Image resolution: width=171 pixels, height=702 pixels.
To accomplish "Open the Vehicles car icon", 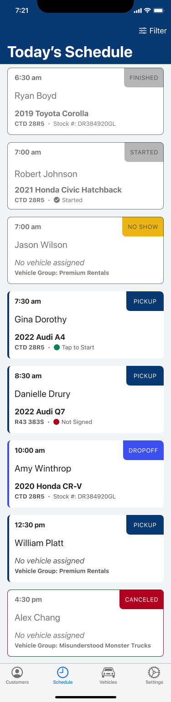I will coord(108,672).
